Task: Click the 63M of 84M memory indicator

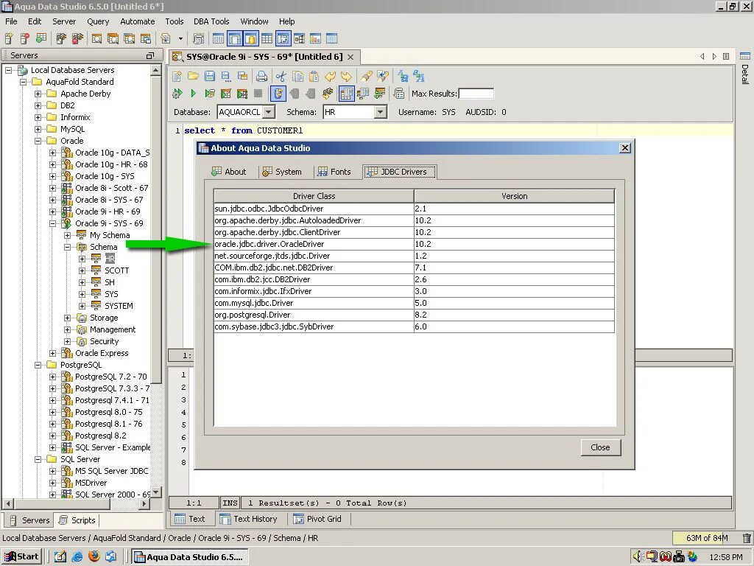Action: 706,538
